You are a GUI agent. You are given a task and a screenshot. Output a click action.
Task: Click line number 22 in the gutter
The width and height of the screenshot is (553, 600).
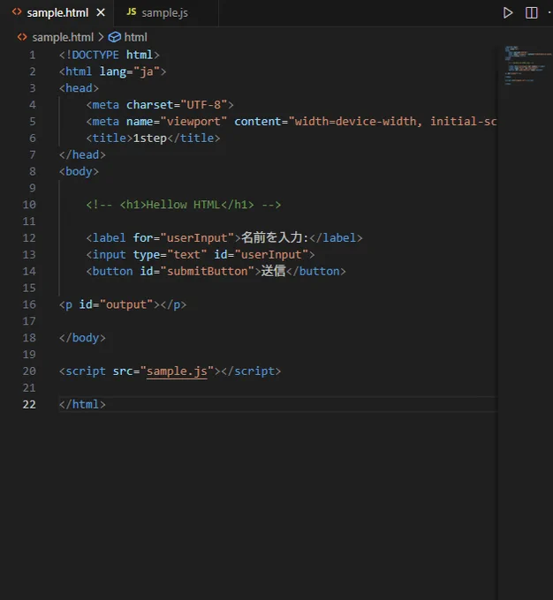pos(29,404)
